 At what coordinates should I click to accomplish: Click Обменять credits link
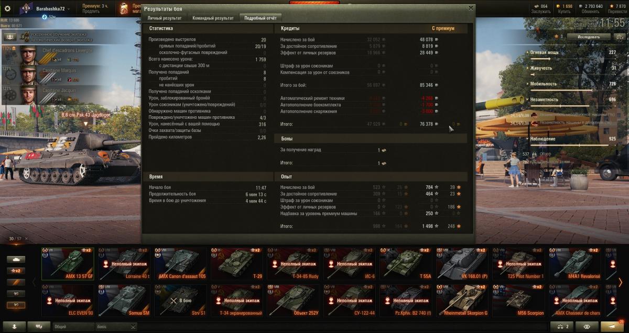[590, 12]
